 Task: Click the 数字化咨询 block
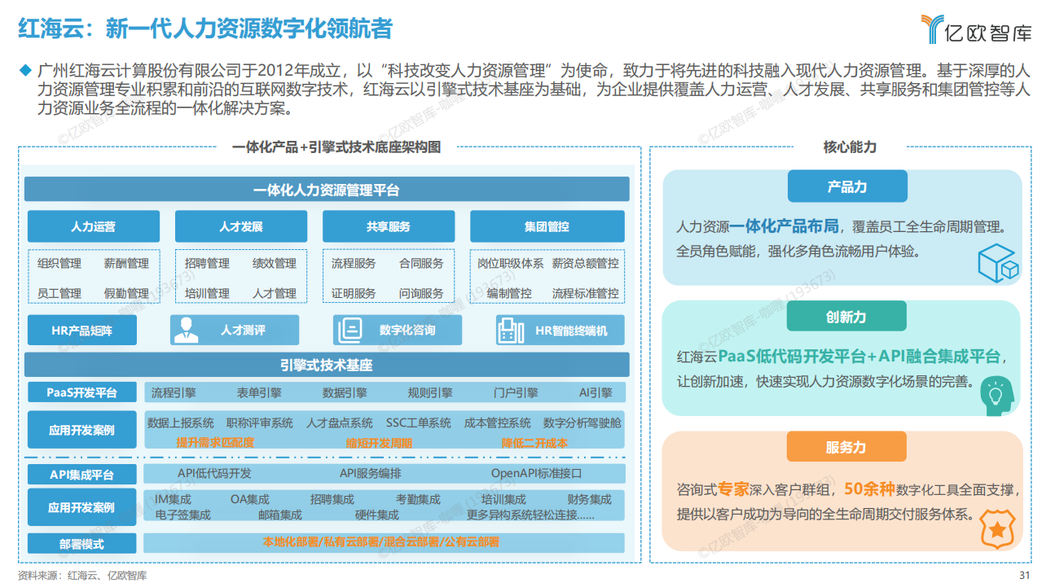[x=398, y=331]
